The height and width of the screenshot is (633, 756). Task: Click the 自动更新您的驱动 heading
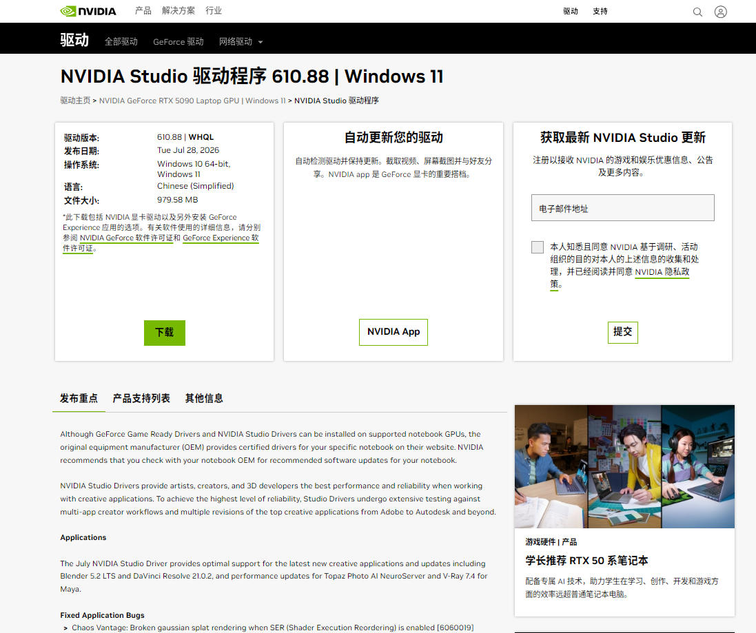point(394,137)
